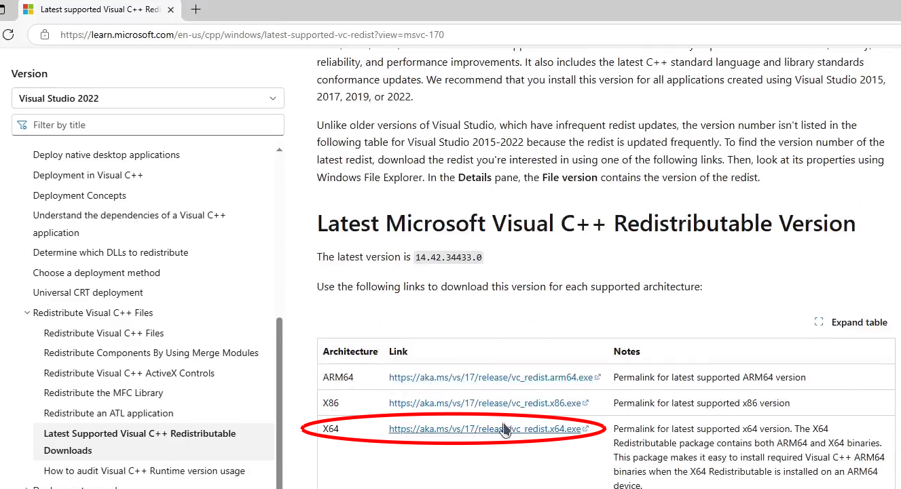Click the Architecture column header
901x489 pixels.
(x=350, y=351)
